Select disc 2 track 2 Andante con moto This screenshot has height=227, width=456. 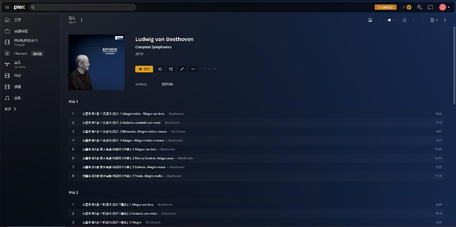(x=256, y=214)
